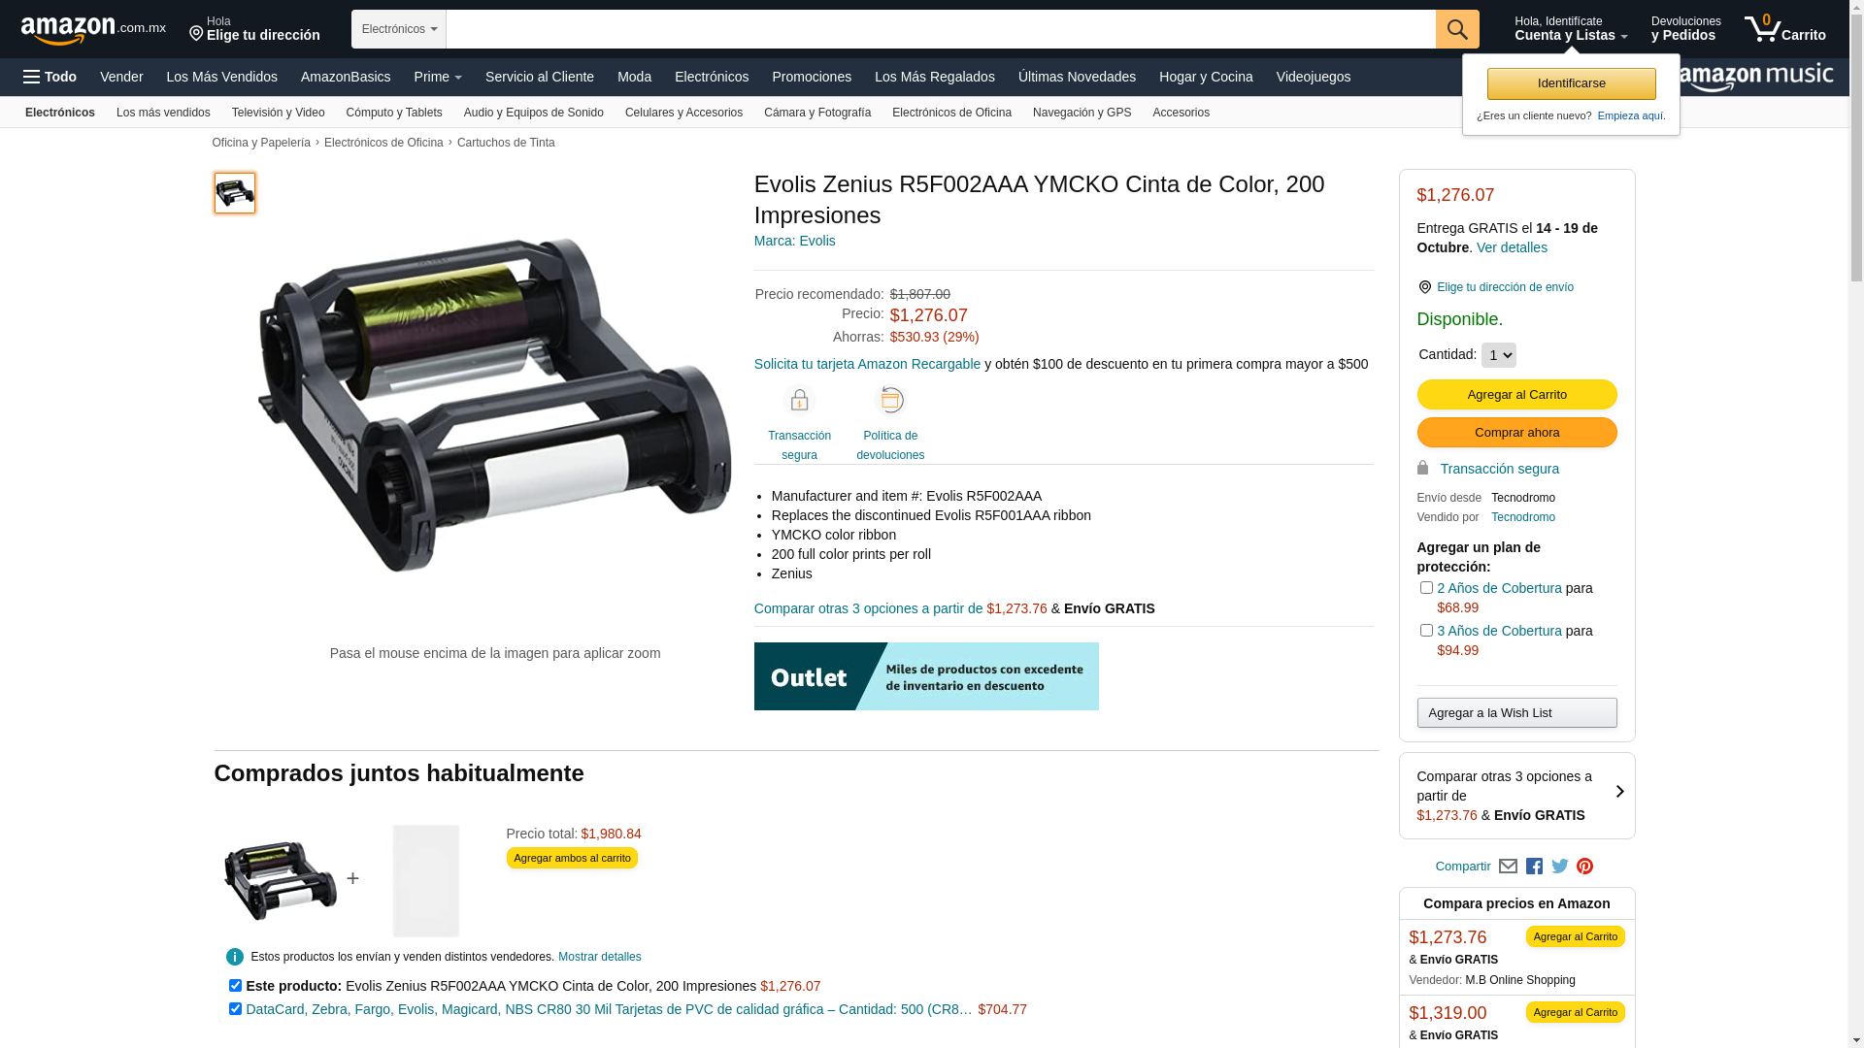Open the Electrónicos search category dropdown
Image resolution: width=1864 pixels, height=1048 pixels.
[399, 29]
